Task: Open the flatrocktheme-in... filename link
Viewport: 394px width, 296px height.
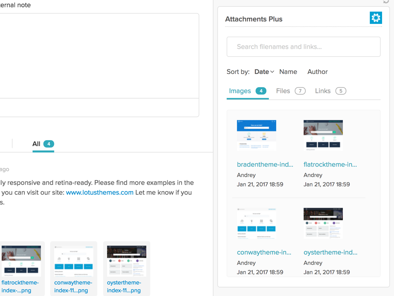Action: point(330,164)
